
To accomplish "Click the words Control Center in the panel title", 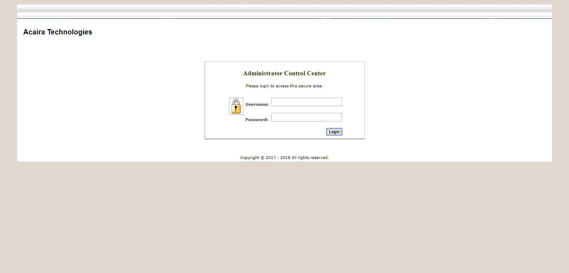I will click(x=305, y=73).
